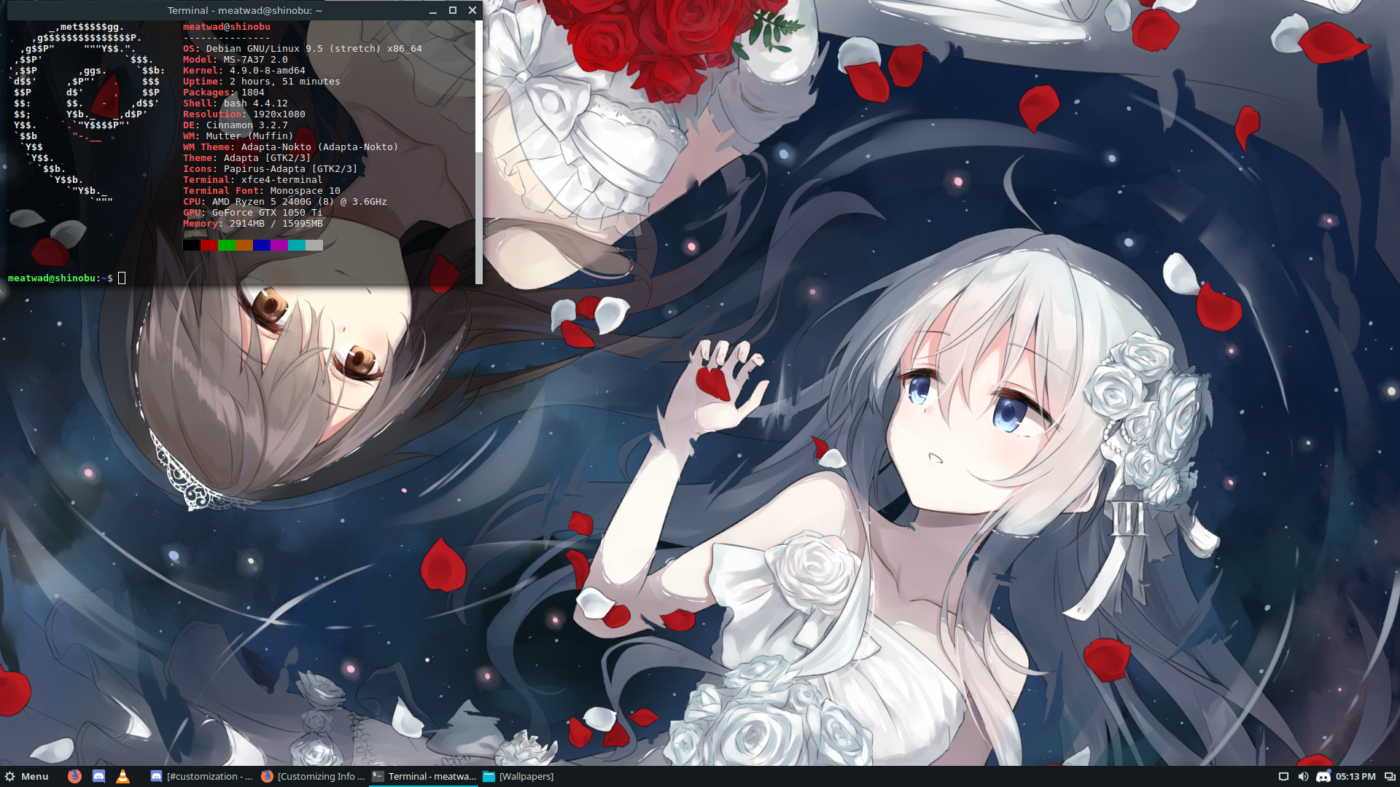1400x787 pixels.
Task: Switch to the Customizing Info Firefox window
Action: 312,776
